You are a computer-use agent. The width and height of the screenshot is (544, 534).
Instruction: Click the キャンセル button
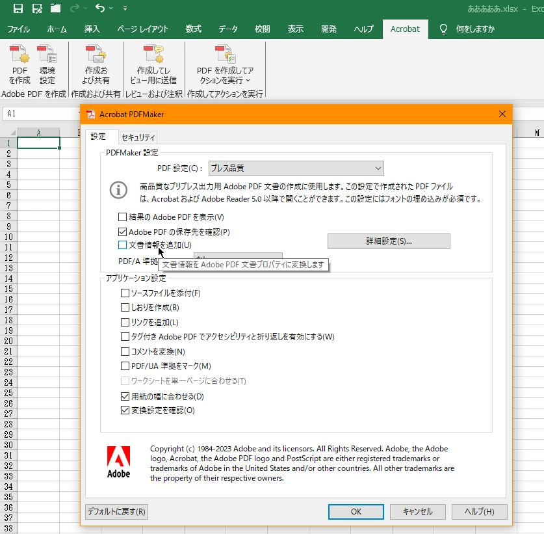(x=418, y=512)
